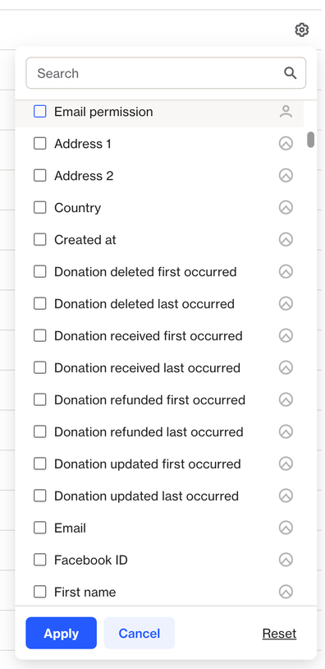Image resolution: width=325 pixels, height=669 pixels.
Task: Enable the Donation deleted first occurred checkbox
Action: (39, 272)
